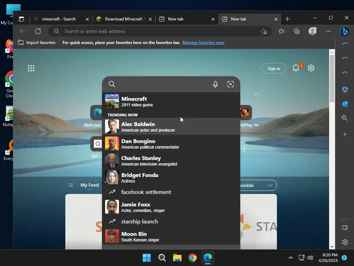Open Outlook in the Edge sidebar
354x266 pixels.
pos(345,104)
